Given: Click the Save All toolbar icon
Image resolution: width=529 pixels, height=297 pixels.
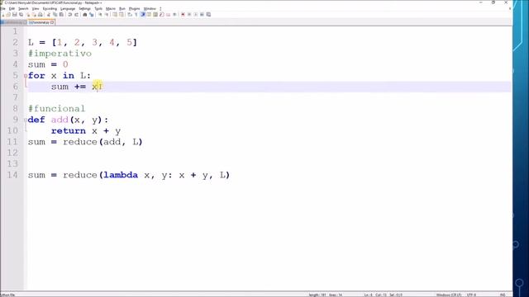Looking at the screenshot, I should coord(21,15).
